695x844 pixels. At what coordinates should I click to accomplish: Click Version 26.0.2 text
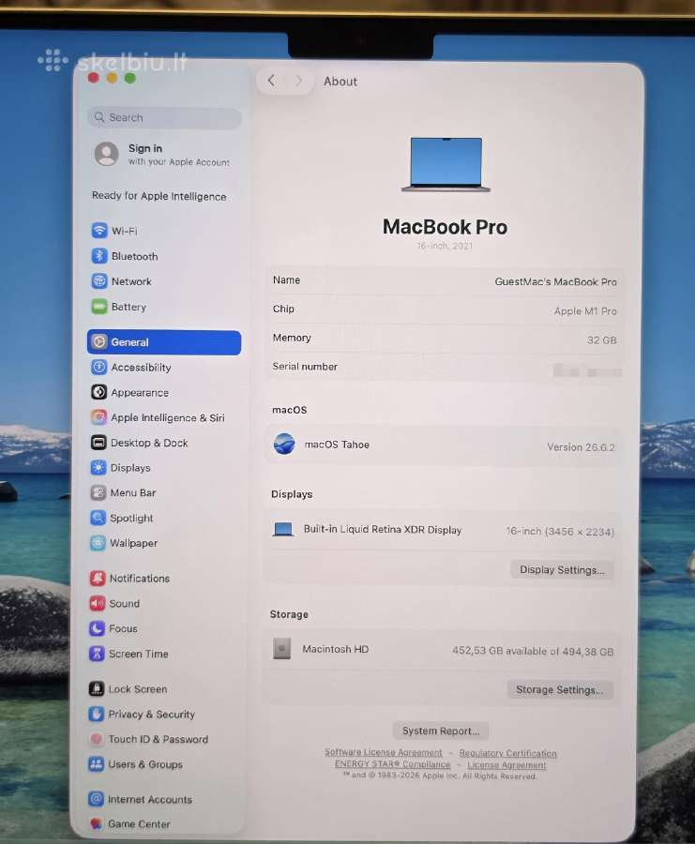[581, 446]
